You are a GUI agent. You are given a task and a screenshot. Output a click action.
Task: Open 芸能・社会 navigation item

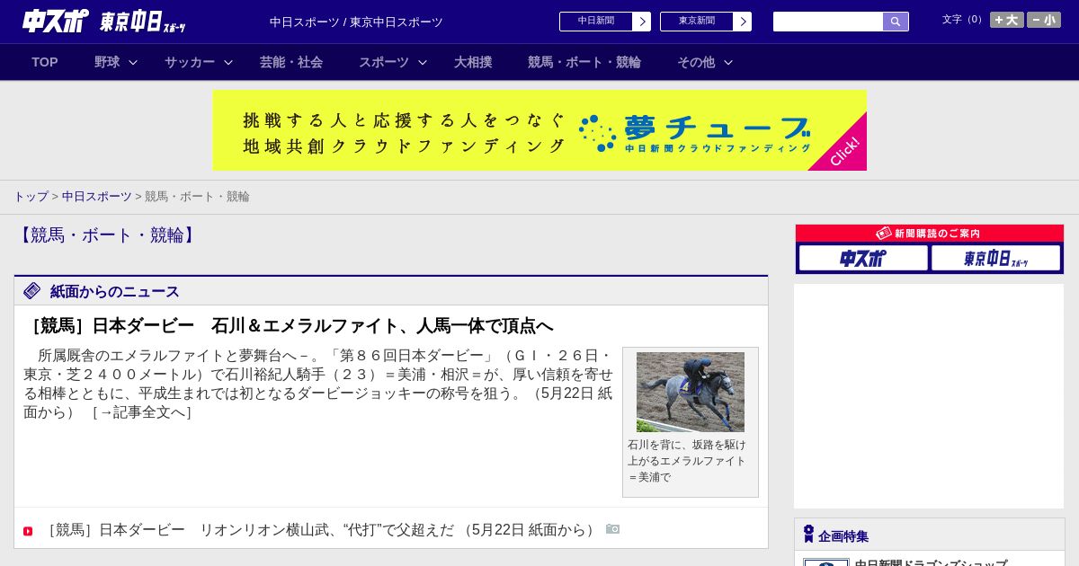(291, 62)
